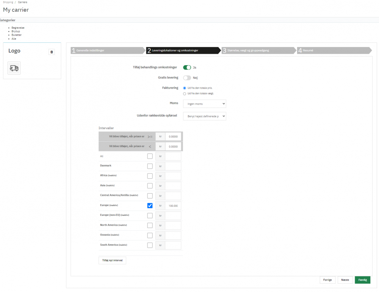
Task: Open the Shipping breadcrumb link
Action: point(8,2)
